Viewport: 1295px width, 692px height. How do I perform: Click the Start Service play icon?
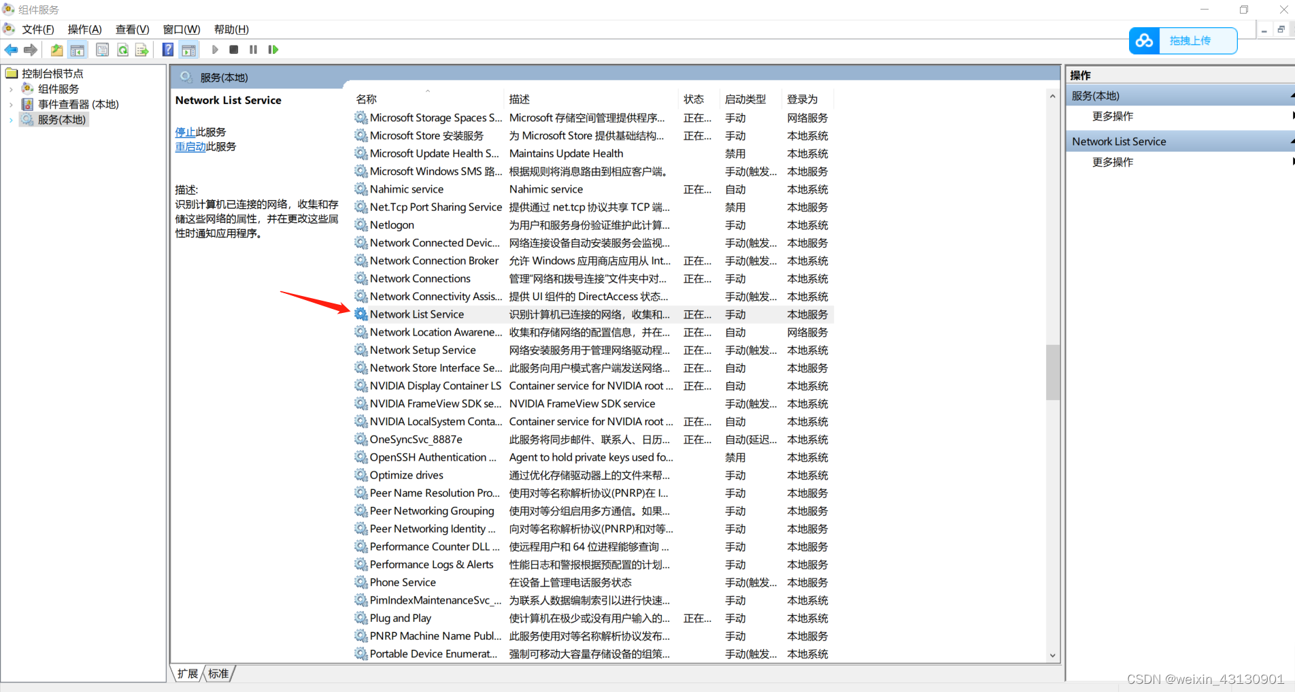point(215,50)
